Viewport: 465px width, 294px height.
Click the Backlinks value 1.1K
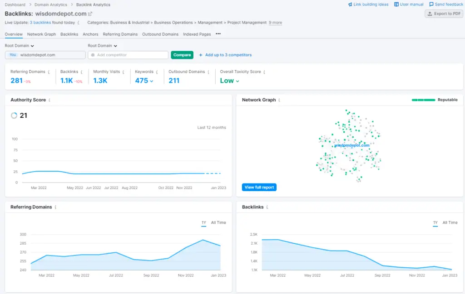coord(67,81)
